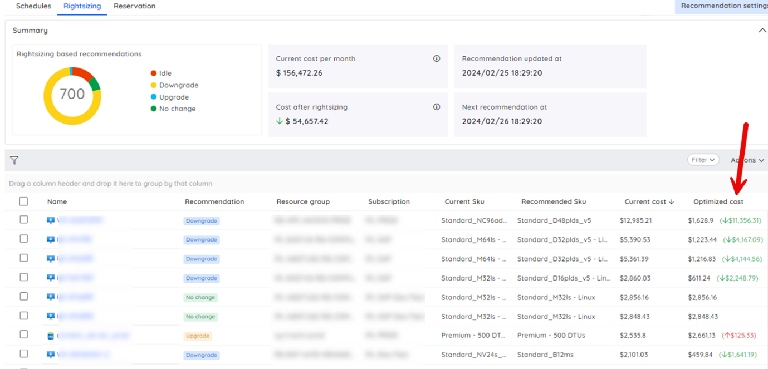The width and height of the screenshot is (768, 369).
Task: Select checkbox for the Premium 500 DTUs row
Action: point(23,334)
